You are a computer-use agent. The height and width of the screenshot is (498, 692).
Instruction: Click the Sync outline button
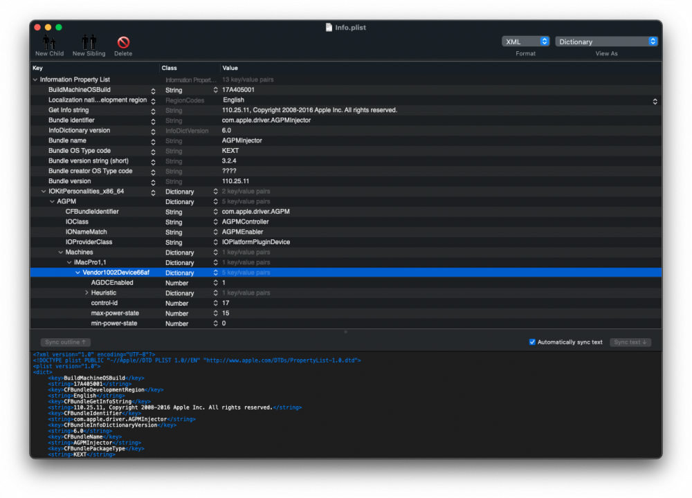[65, 342]
